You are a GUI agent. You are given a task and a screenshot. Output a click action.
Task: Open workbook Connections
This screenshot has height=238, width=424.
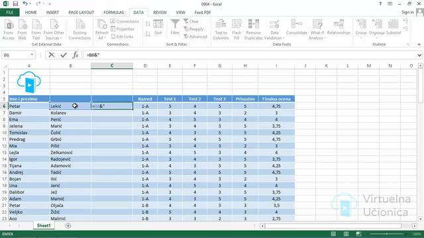click(x=125, y=21)
